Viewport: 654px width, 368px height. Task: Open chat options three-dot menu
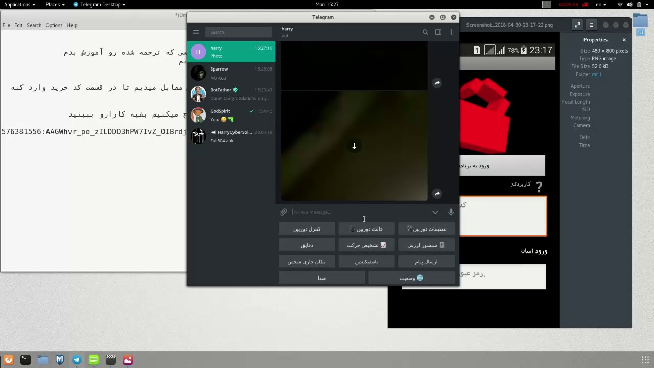(451, 32)
